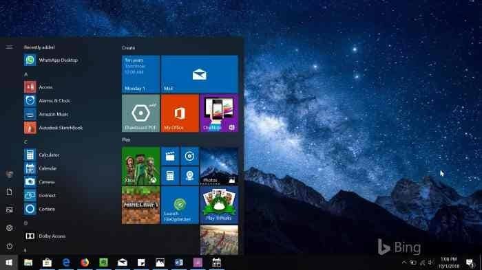Show hidden system tray icons
482x270 pixels.
point(404,262)
